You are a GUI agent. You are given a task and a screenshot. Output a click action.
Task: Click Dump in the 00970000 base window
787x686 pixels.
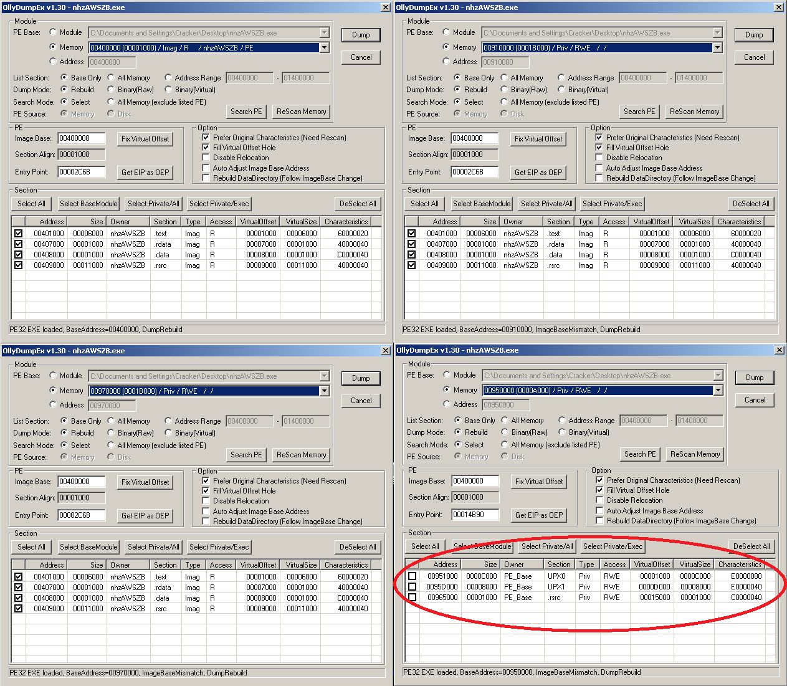(361, 378)
